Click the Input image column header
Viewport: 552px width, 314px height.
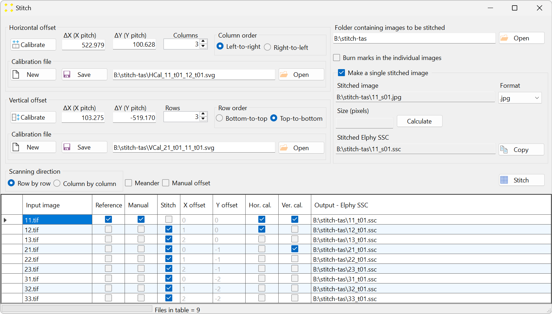click(57, 205)
